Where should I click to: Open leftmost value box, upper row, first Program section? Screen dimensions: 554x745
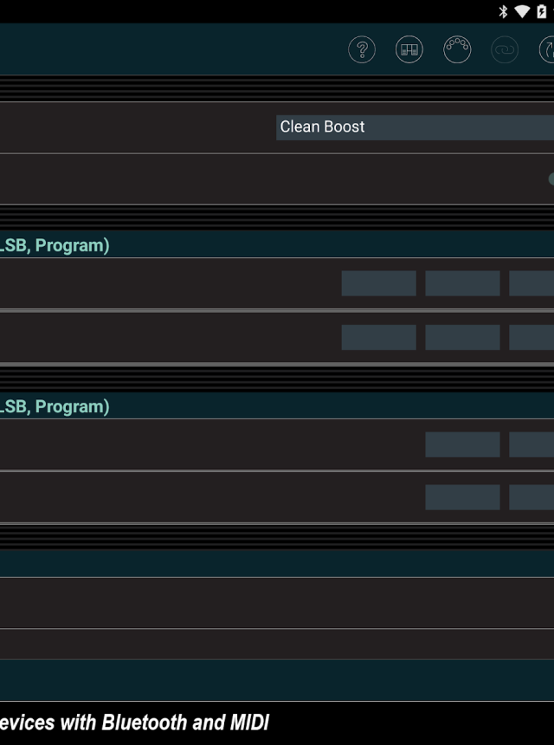[378, 283]
